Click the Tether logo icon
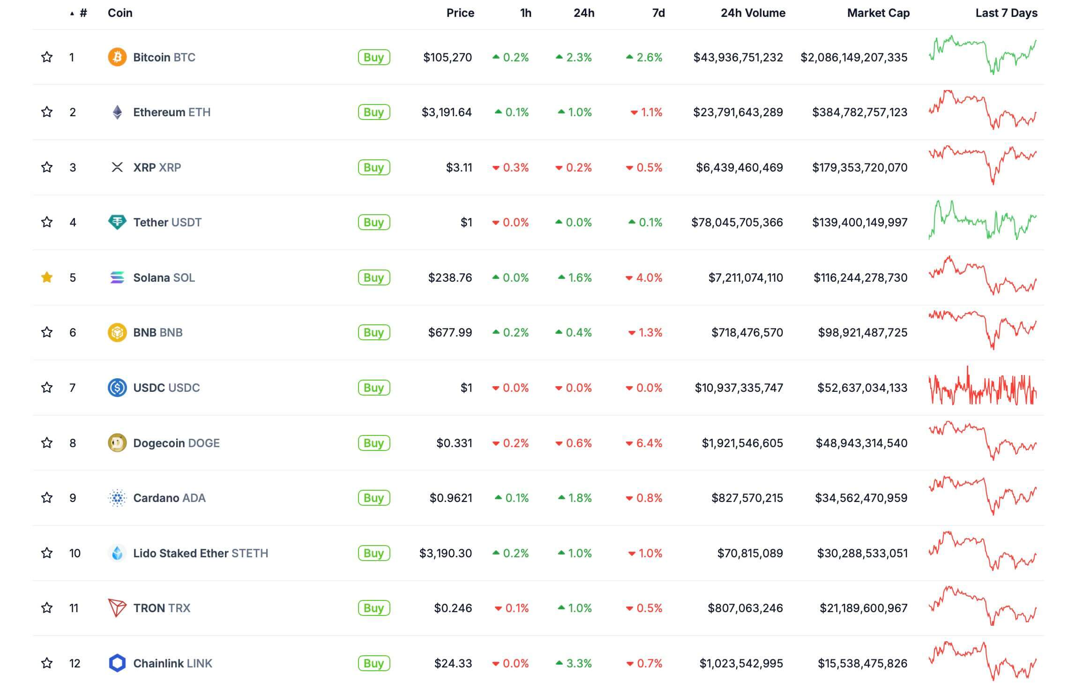The width and height of the screenshot is (1091, 689). coord(117,222)
